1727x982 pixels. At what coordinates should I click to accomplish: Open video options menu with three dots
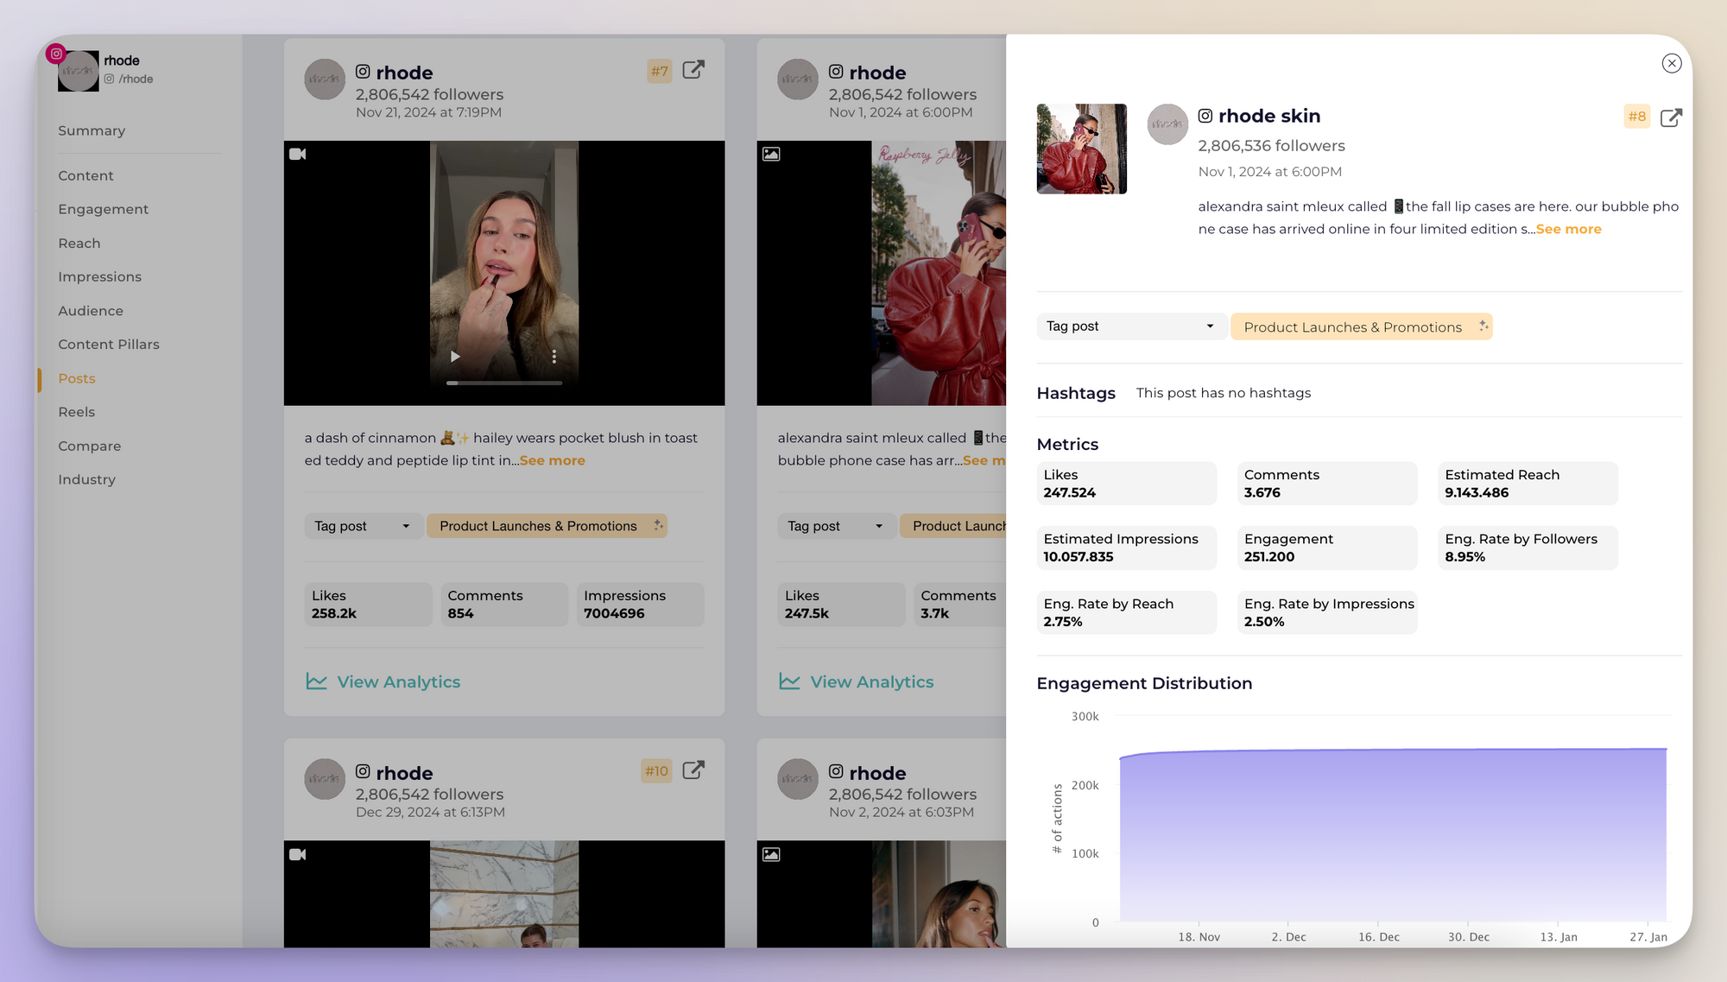(x=554, y=357)
